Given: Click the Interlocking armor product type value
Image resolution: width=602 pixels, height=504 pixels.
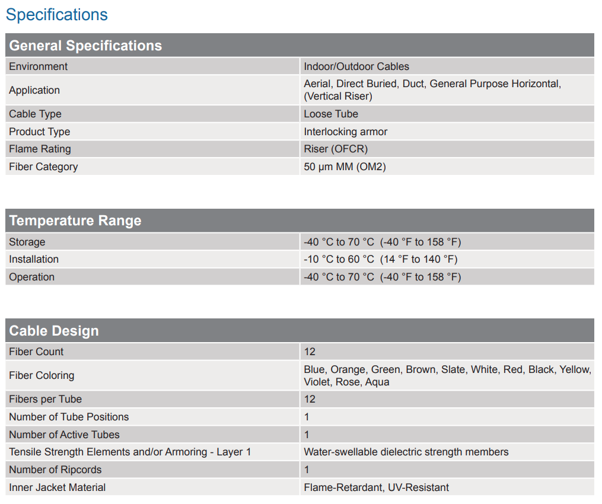Looking at the screenshot, I should (346, 132).
